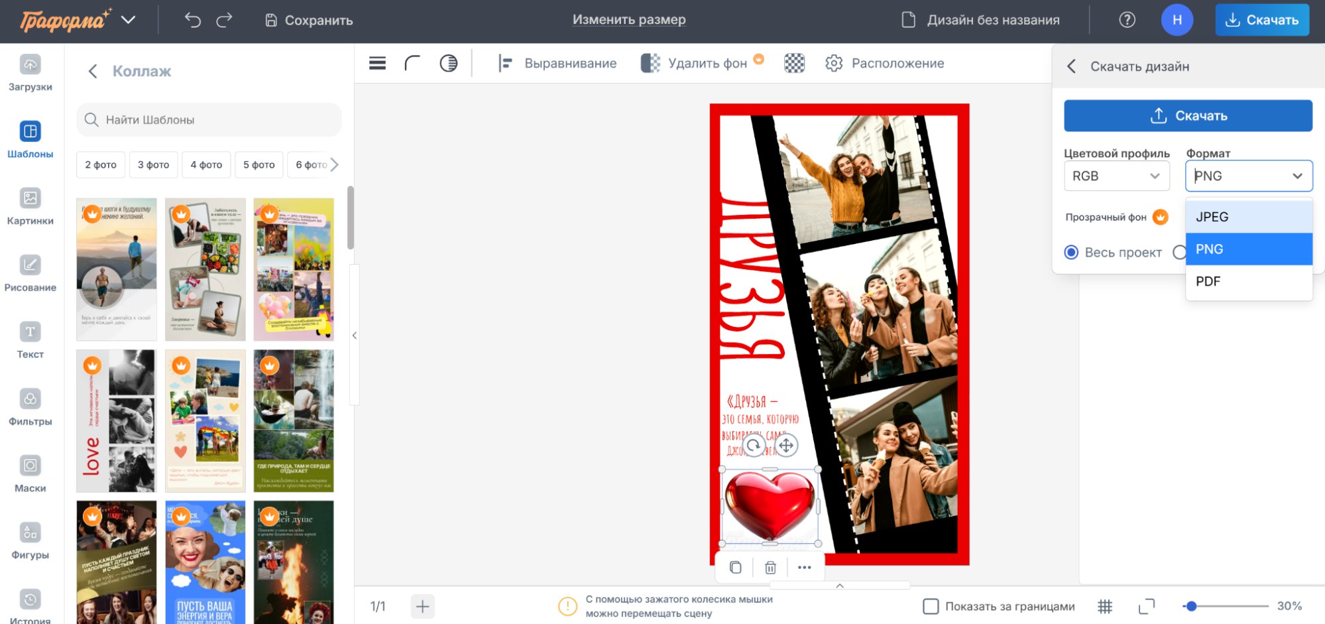Image resolution: width=1325 pixels, height=624 pixels.
Task: Click the corner rounding icon
Action: (412, 63)
